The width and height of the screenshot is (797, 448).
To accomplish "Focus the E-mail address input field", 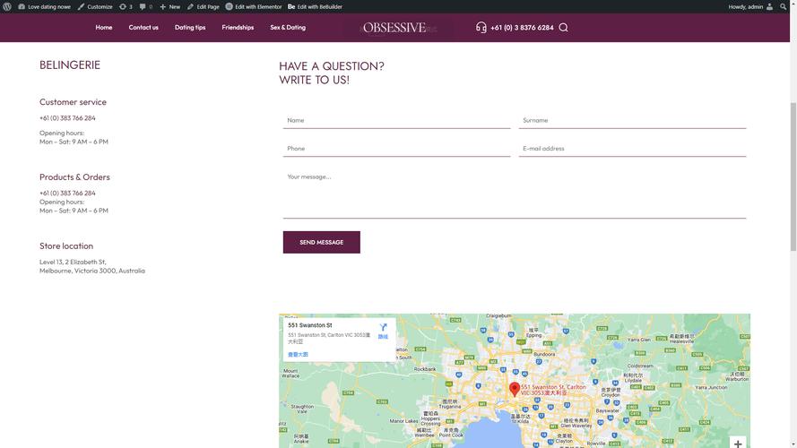I will coord(632,149).
